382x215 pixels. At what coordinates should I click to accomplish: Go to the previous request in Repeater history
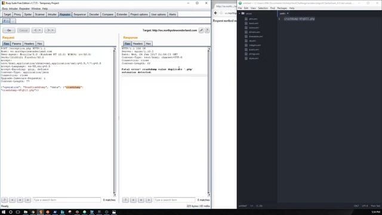tap(36, 30)
